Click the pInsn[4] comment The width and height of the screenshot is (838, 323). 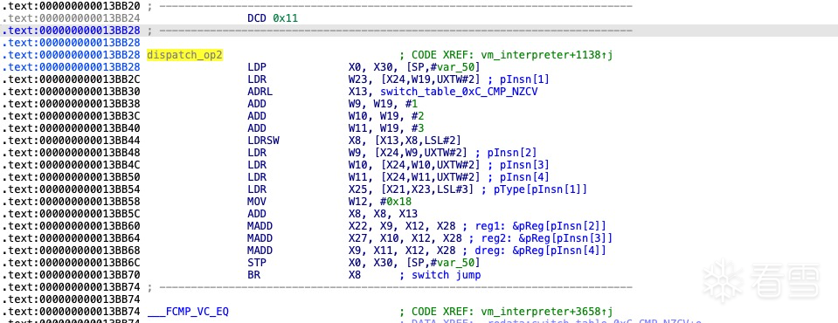click(524, 177)
